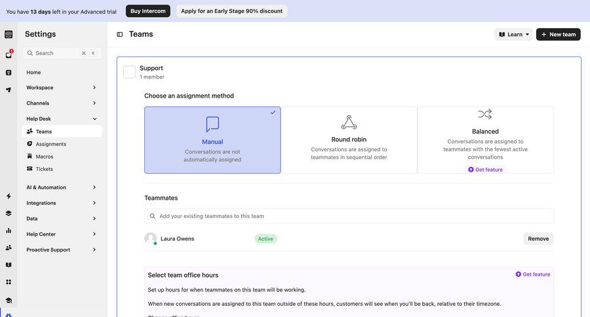590x317 pixels.
Task: Open the Outbound paper plane icon
Action: click(x=9, y=90)
